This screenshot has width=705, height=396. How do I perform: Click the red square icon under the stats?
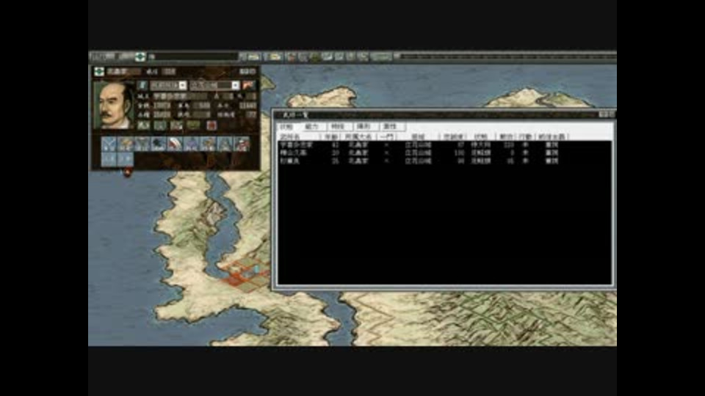tap(211, 125)
